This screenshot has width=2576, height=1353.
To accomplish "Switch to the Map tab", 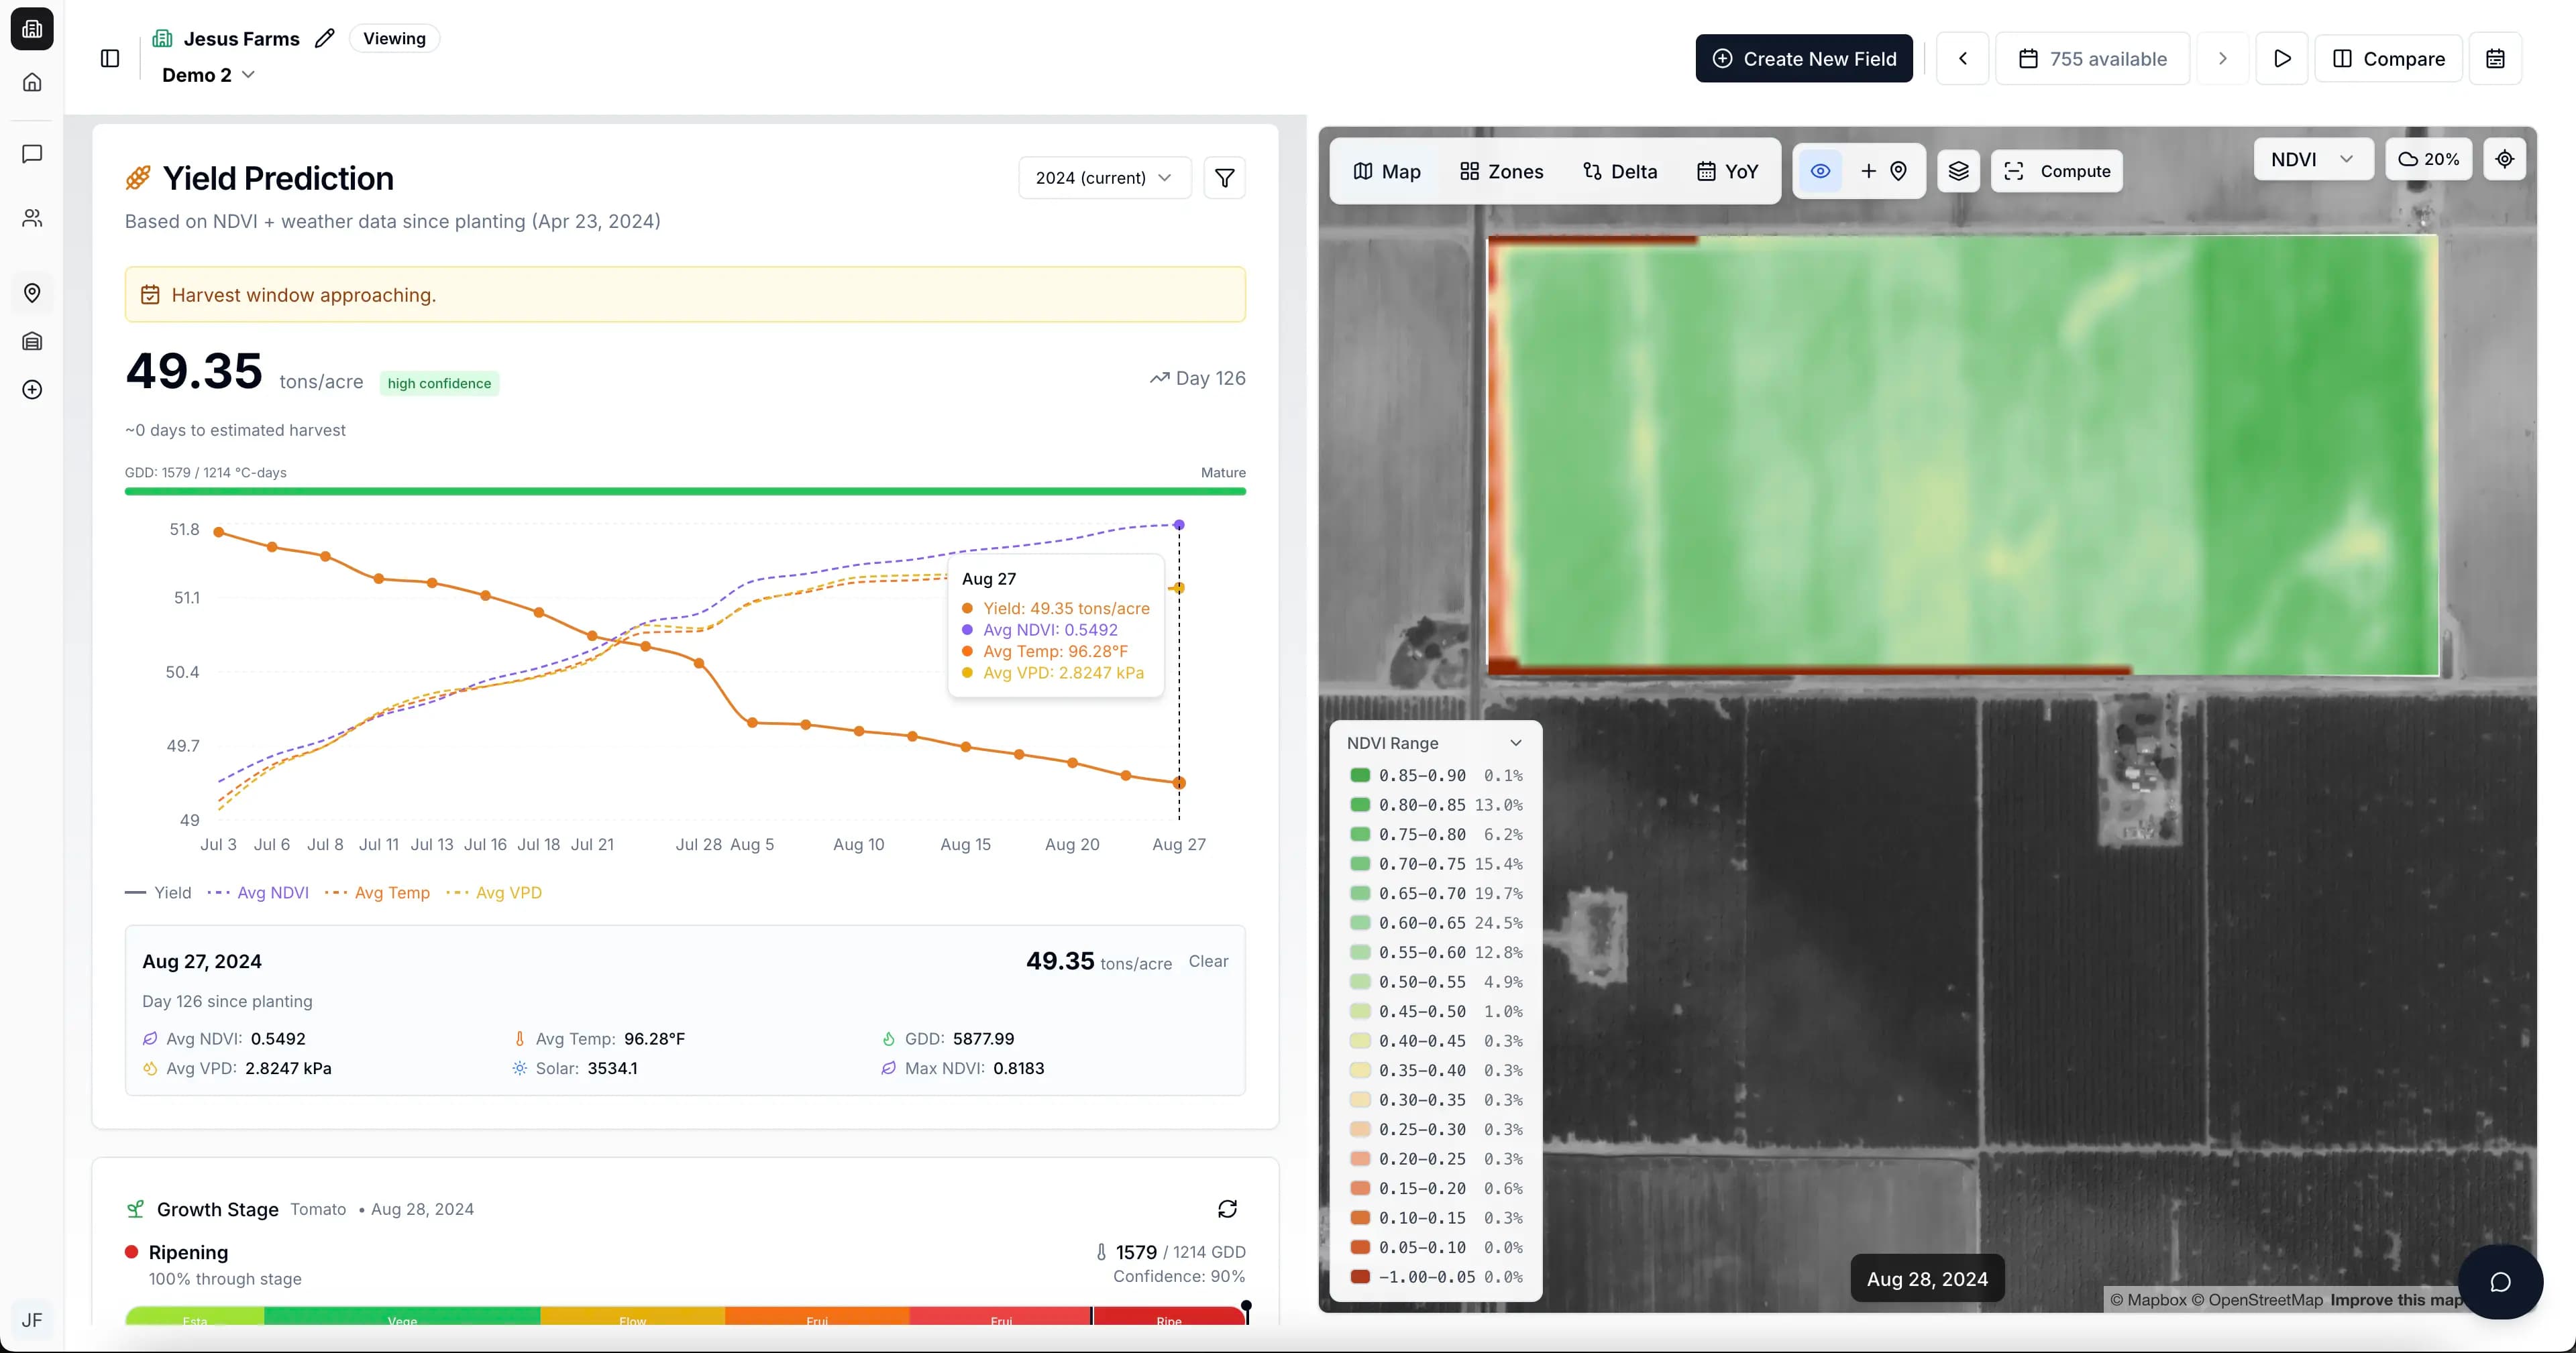I will [1386, 171].
